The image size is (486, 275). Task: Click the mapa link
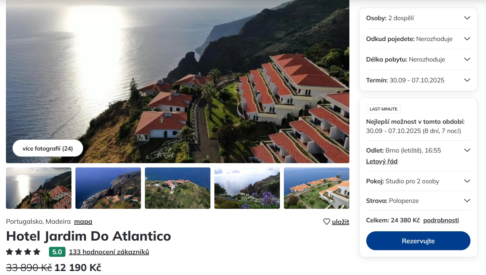coord(83,222)
